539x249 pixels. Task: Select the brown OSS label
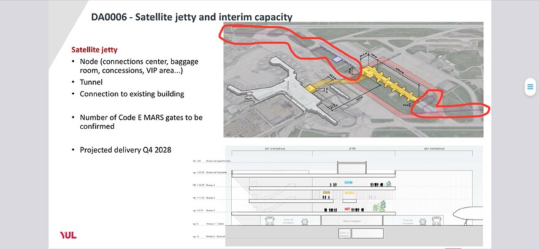tap(326, 193)
